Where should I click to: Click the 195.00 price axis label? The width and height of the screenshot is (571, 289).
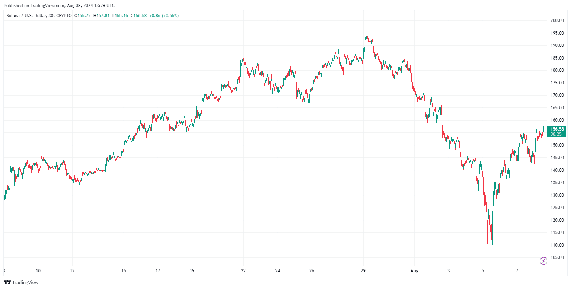pos(557,33)
